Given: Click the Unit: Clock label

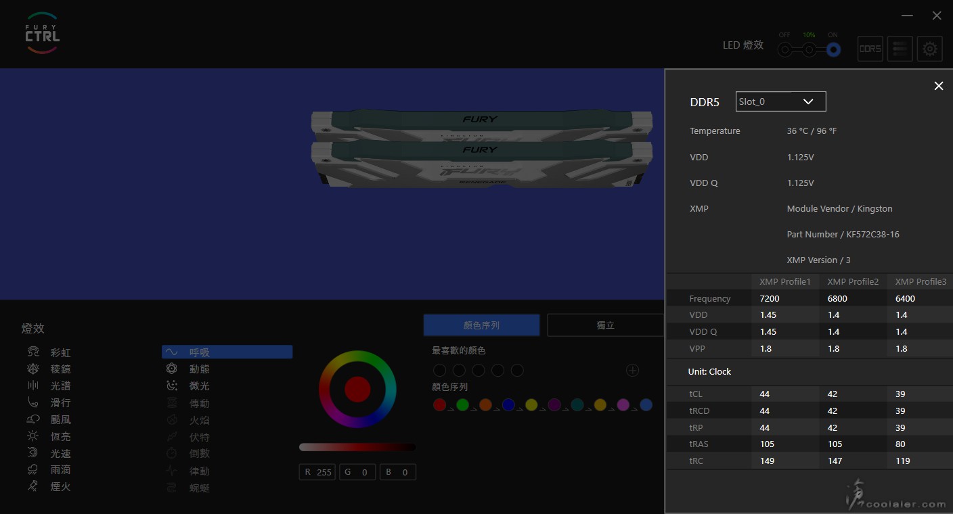Looking at the screenshot, I should (709, 371).
